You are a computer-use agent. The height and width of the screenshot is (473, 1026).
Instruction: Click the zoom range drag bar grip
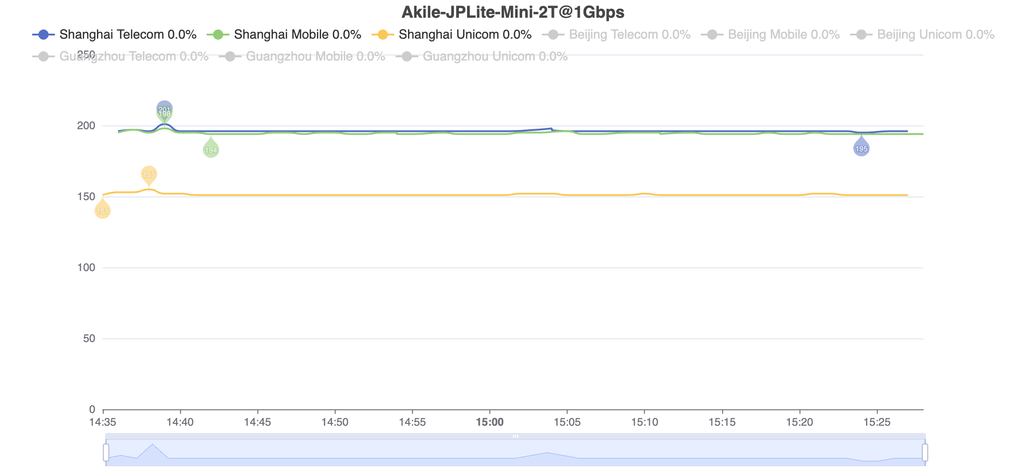click(x=515, y=436)
